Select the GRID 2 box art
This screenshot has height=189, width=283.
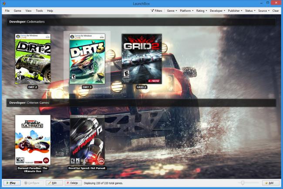click(141, 59)
